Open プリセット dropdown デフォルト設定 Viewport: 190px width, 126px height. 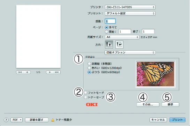click(x=130, y=13)
